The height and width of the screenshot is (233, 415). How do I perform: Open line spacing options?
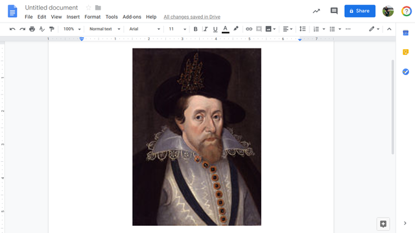coord(302,29)
